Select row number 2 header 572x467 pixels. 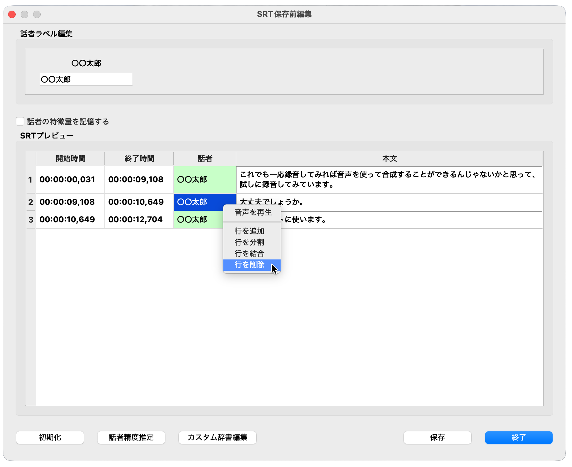pyautogui.click(x=31, y=202)
